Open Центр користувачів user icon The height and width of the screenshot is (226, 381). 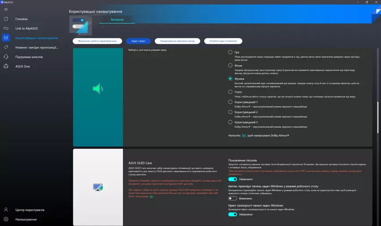[6, 209]
